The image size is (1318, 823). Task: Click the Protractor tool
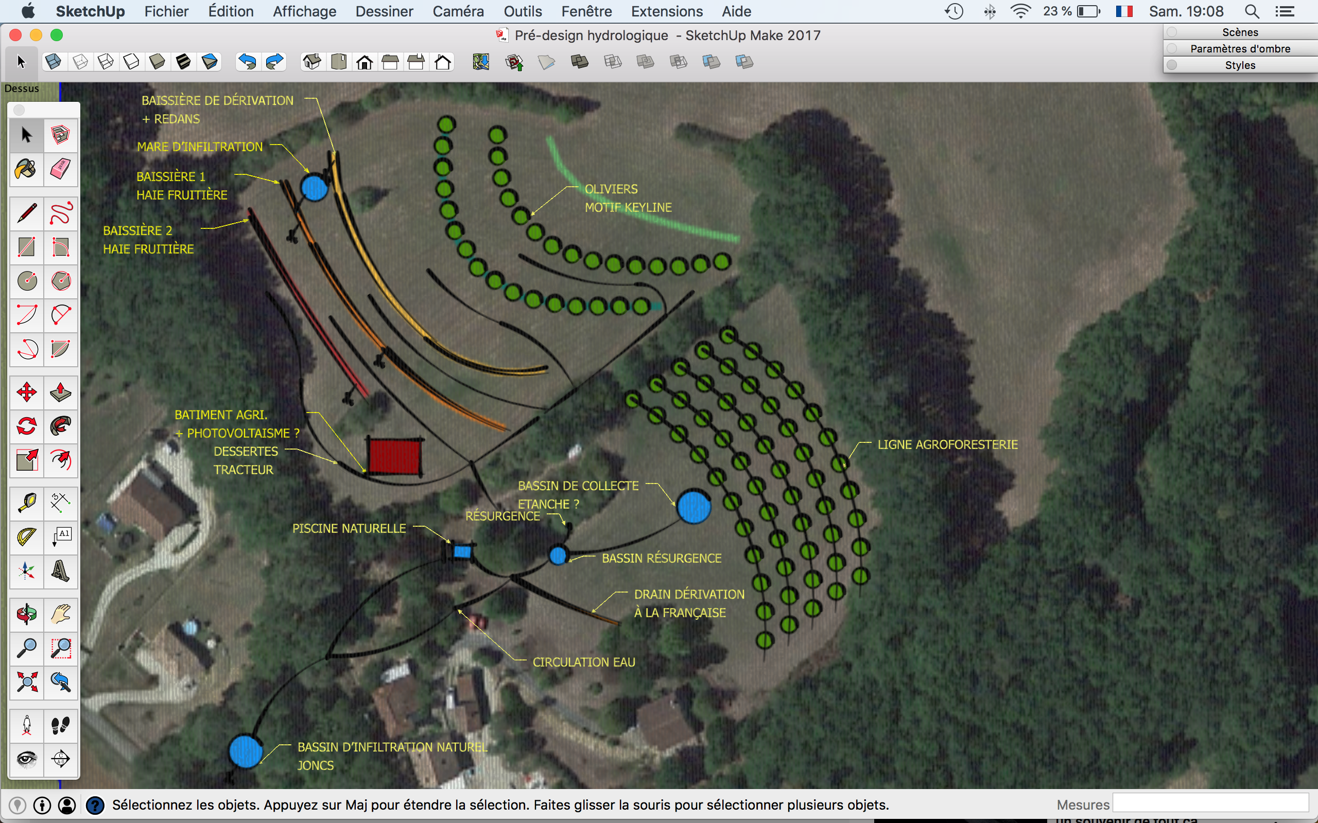26,537
